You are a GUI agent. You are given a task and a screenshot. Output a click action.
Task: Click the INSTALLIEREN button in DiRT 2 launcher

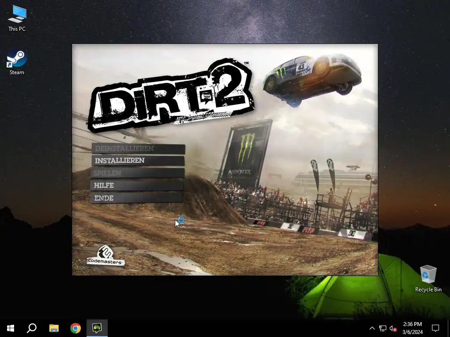[x=138, y=161]
